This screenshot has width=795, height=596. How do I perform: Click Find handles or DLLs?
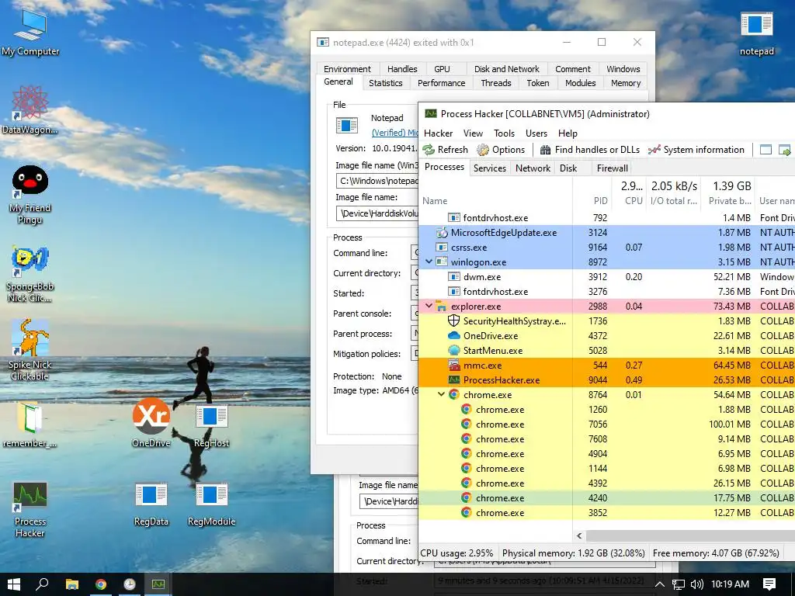point(590,150)
